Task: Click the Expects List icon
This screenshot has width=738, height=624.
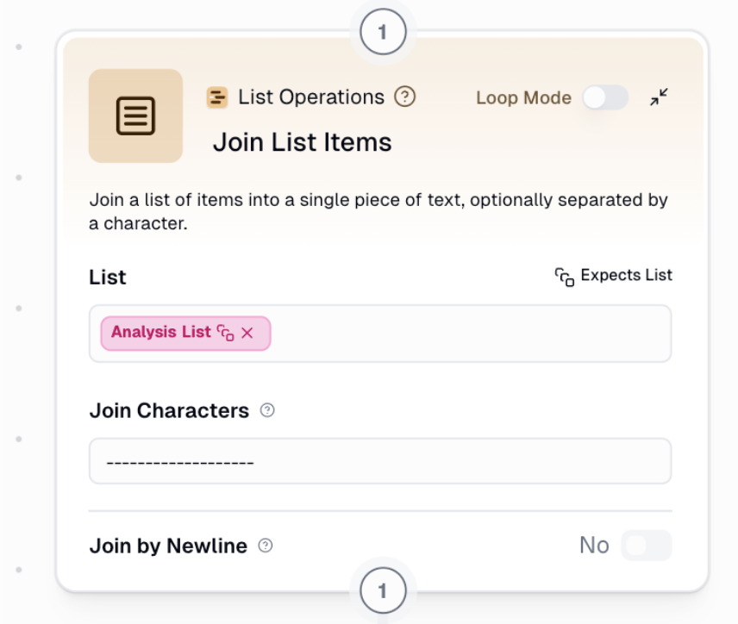Action: (565, 277)
